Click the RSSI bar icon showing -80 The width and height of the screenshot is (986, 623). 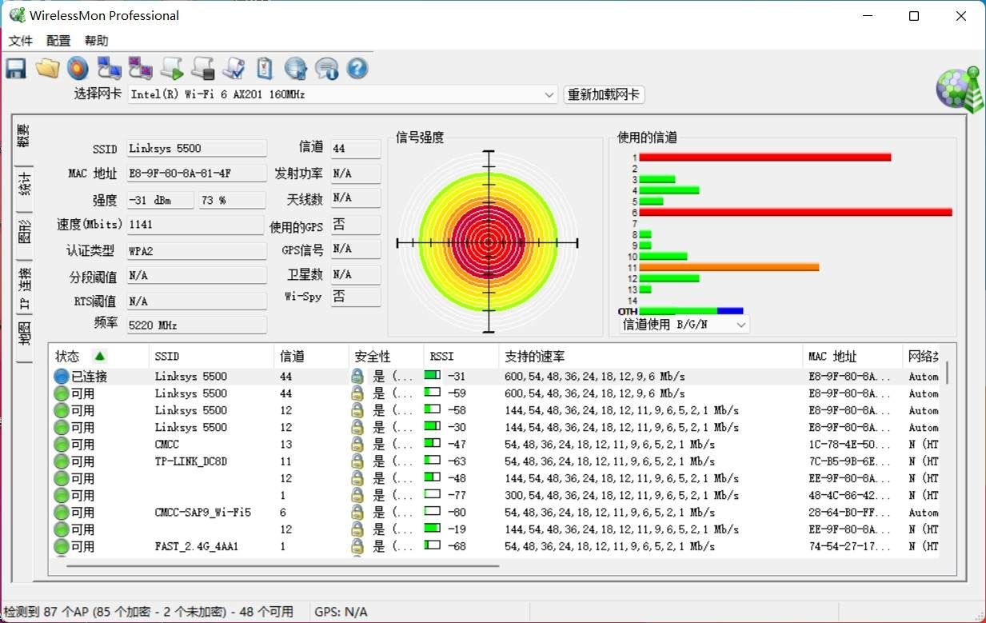(433, 512)
